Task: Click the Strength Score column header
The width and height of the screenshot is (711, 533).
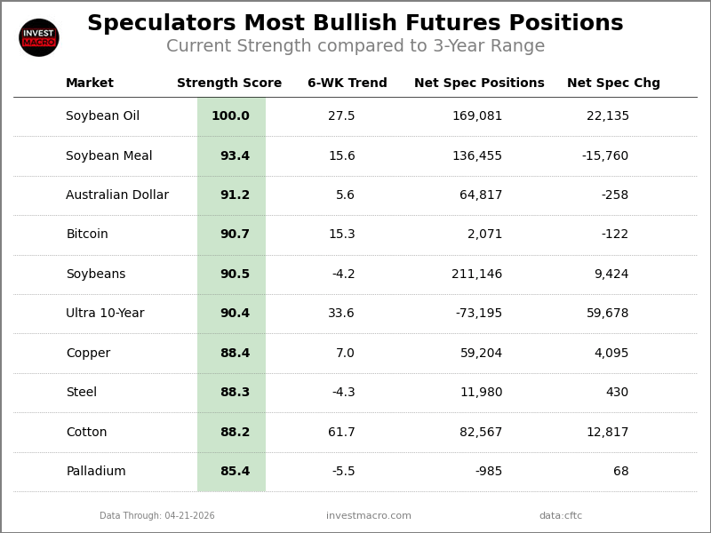Action: 229,84
